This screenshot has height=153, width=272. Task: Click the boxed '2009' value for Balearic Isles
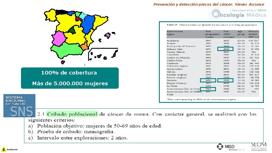point(225,49)
